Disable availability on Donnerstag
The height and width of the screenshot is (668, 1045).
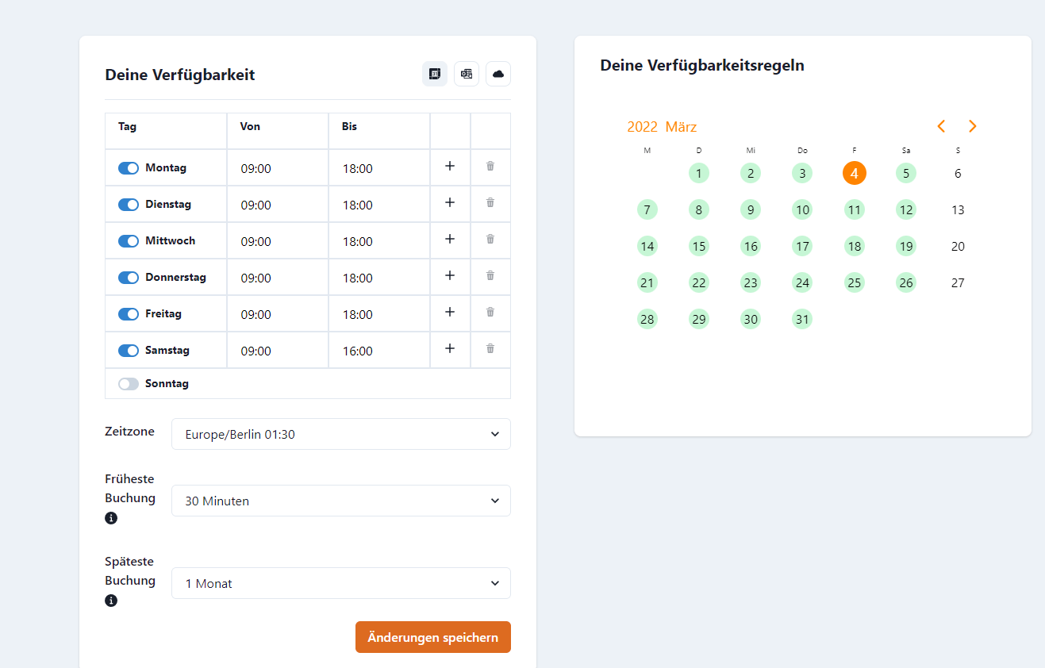pos(129,278)
